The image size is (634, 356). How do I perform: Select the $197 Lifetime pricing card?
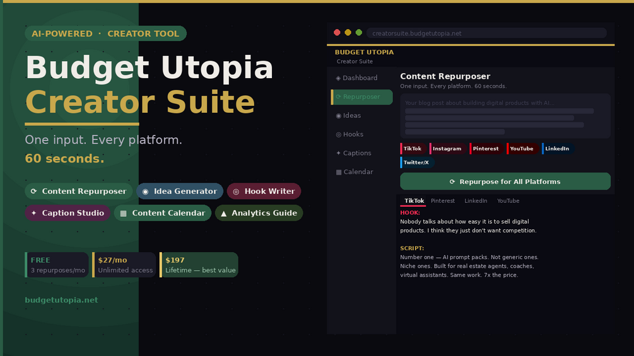(x=199, y=265)
